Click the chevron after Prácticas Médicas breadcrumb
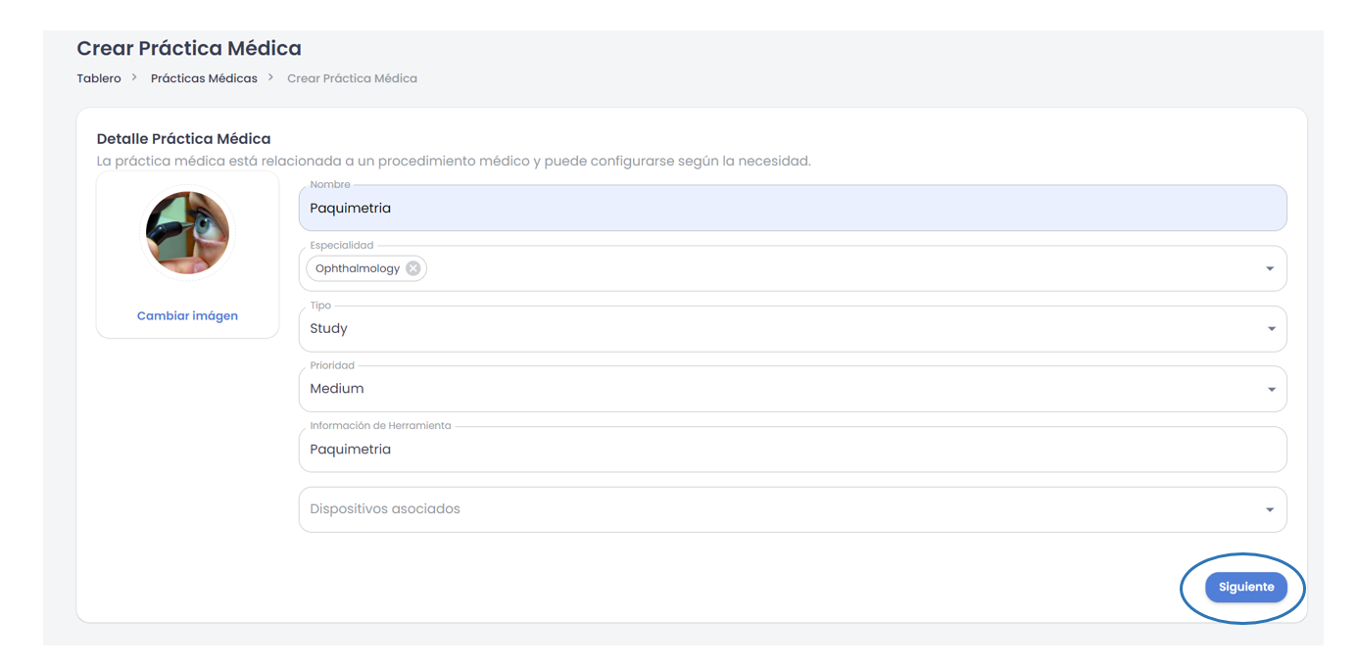This screenshot has width=1357, height=667. click(x=270, y=77)
